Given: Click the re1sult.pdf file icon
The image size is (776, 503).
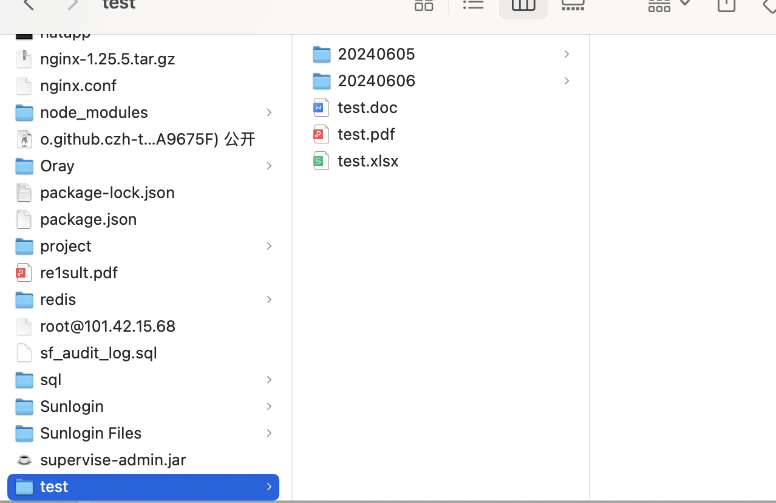Looking at the screenshot, I should pyautogui.click(x=24, y=273).
